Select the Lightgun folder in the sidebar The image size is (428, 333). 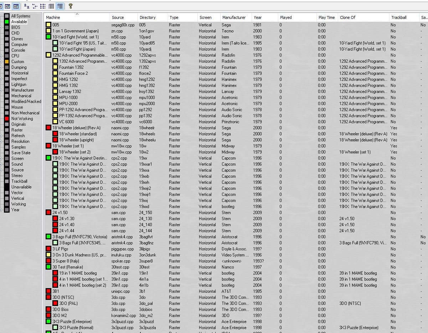19,84
